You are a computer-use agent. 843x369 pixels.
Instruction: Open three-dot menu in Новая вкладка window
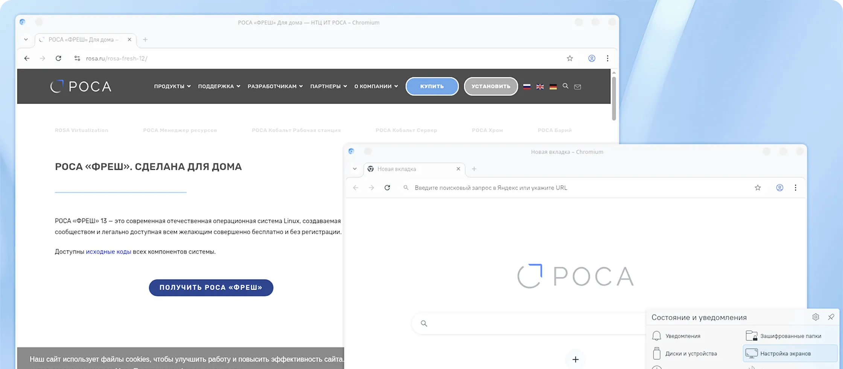pos(796,188)
